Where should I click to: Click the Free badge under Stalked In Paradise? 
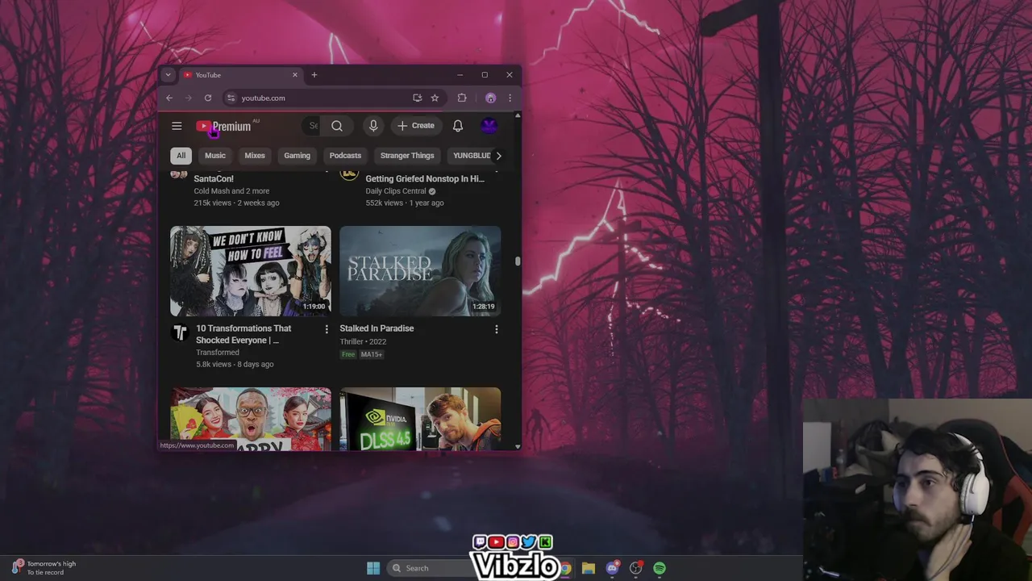coord(348,354)
